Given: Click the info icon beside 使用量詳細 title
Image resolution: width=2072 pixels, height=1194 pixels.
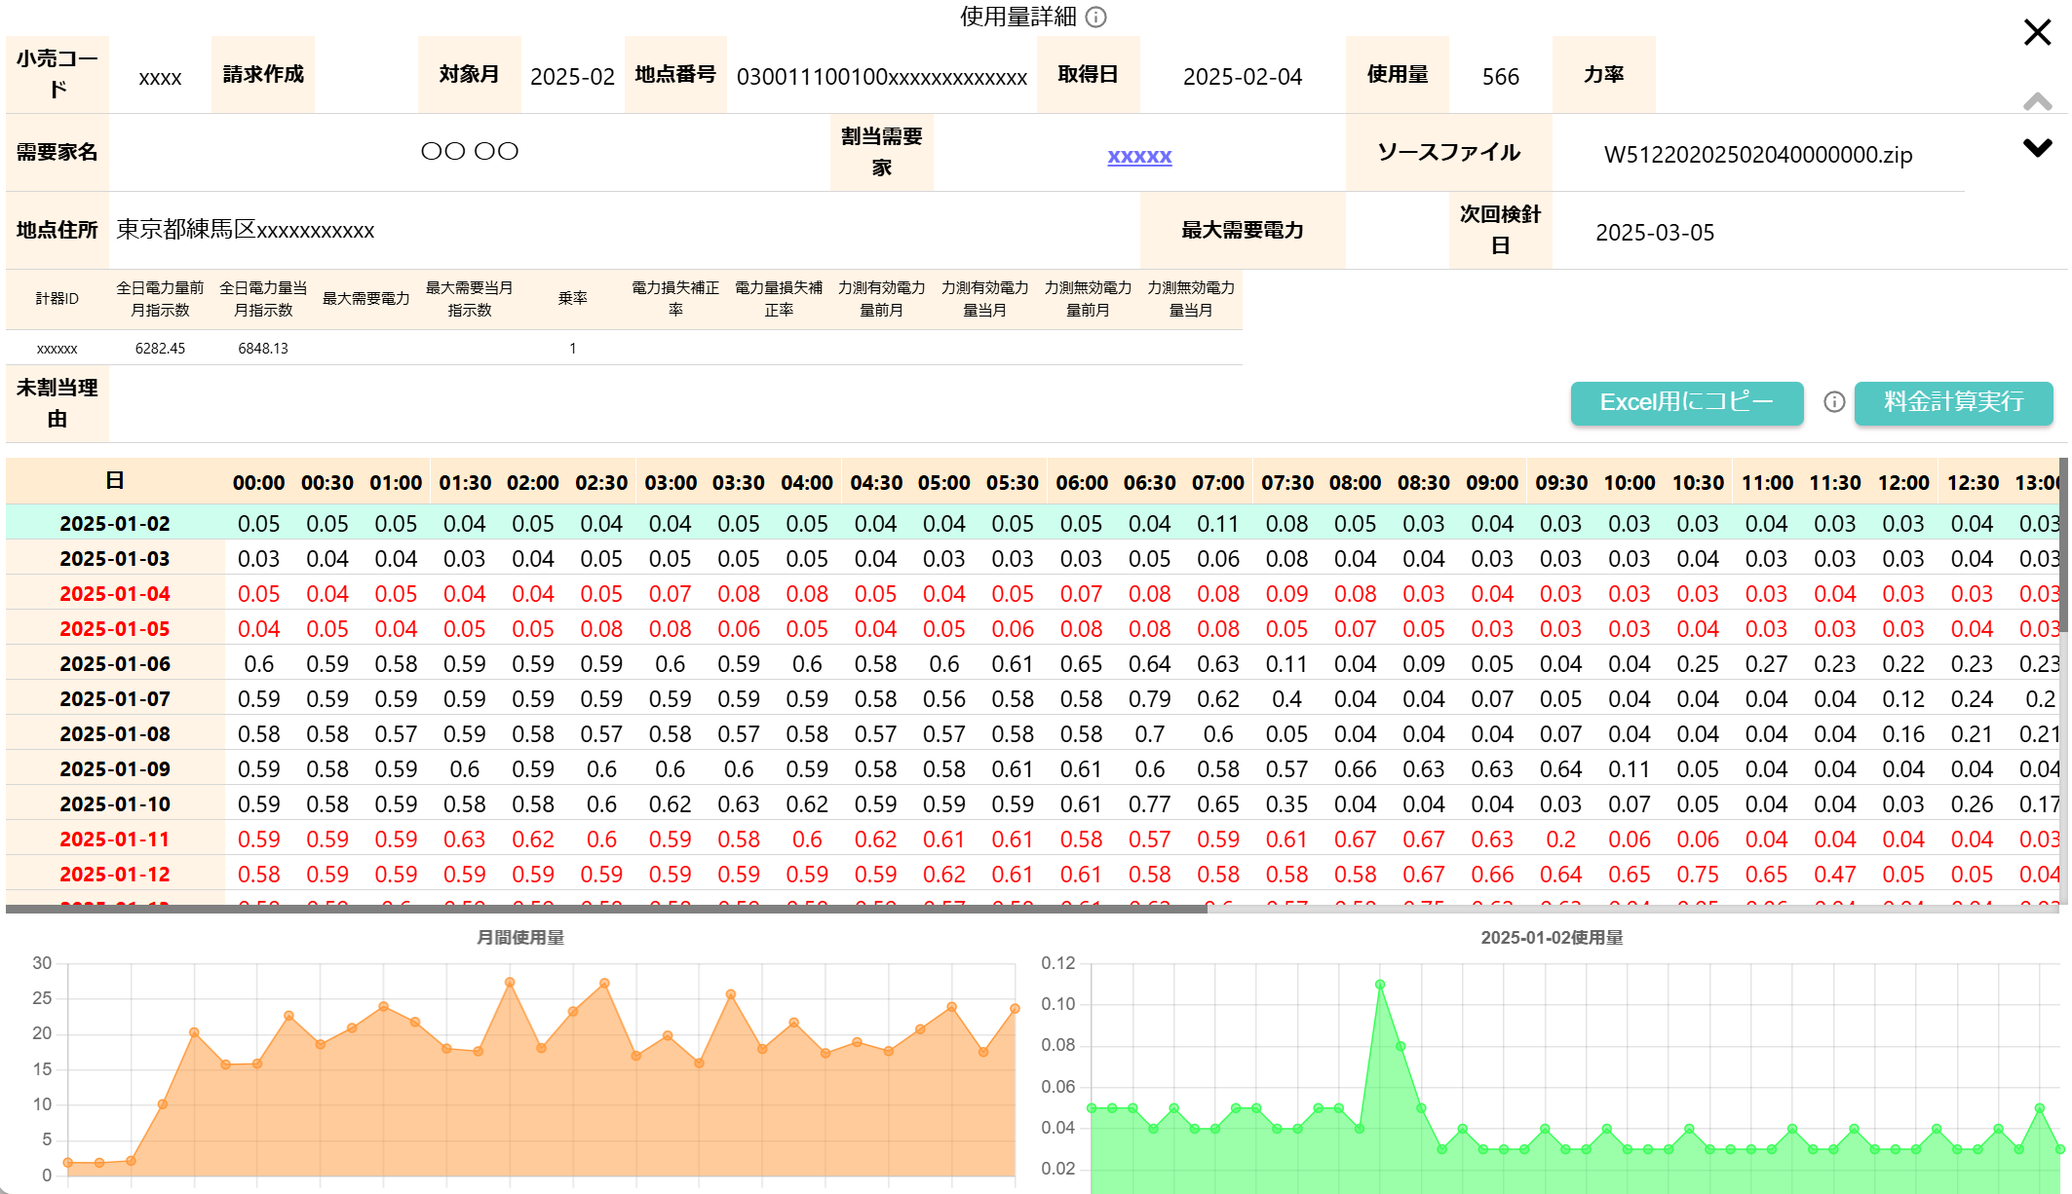Looking at the screenshot, I should click(1095, 18).
